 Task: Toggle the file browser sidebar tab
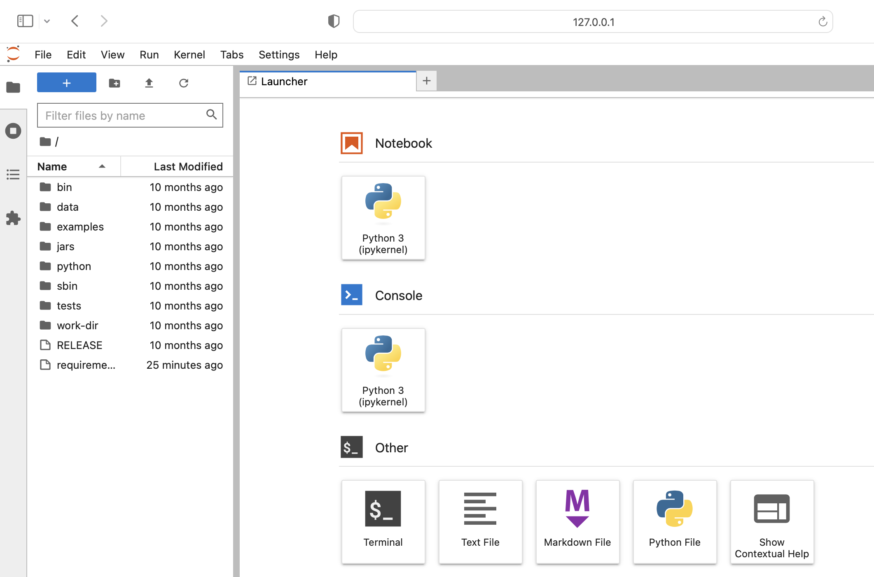pyautogui.click(x=13, y=87)
